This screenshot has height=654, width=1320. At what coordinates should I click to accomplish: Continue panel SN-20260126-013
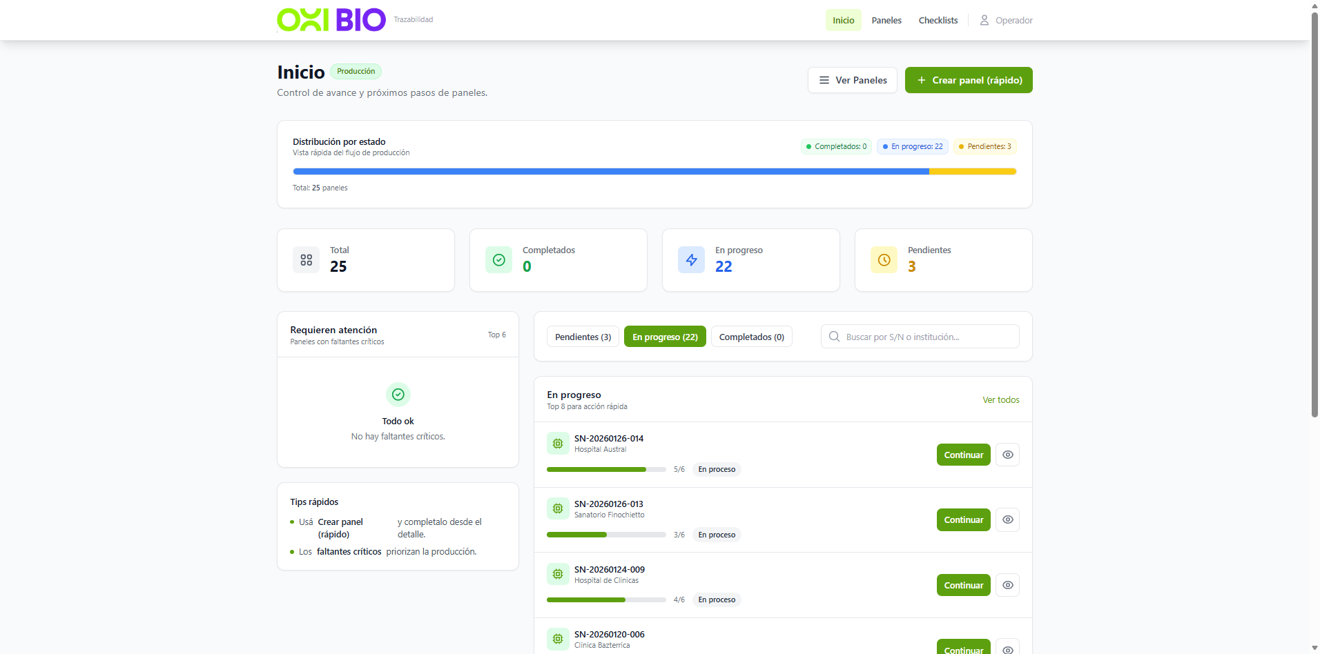point(964,519)
